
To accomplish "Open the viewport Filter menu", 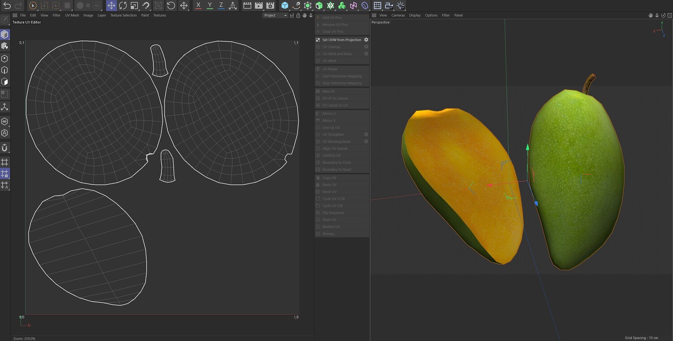I will 446,15.
